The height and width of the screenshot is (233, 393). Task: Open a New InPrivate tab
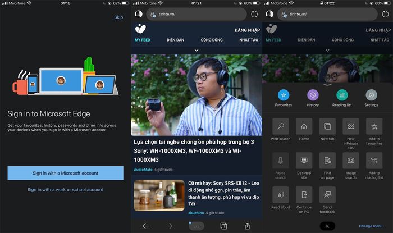351,126
